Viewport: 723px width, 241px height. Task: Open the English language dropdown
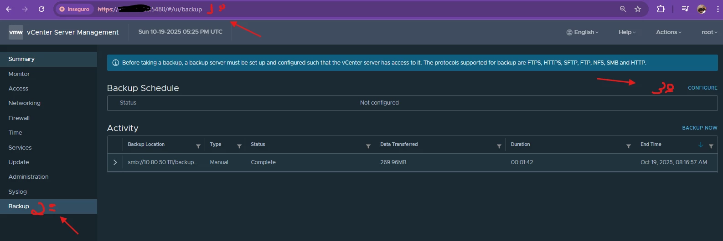click(582, 32)
